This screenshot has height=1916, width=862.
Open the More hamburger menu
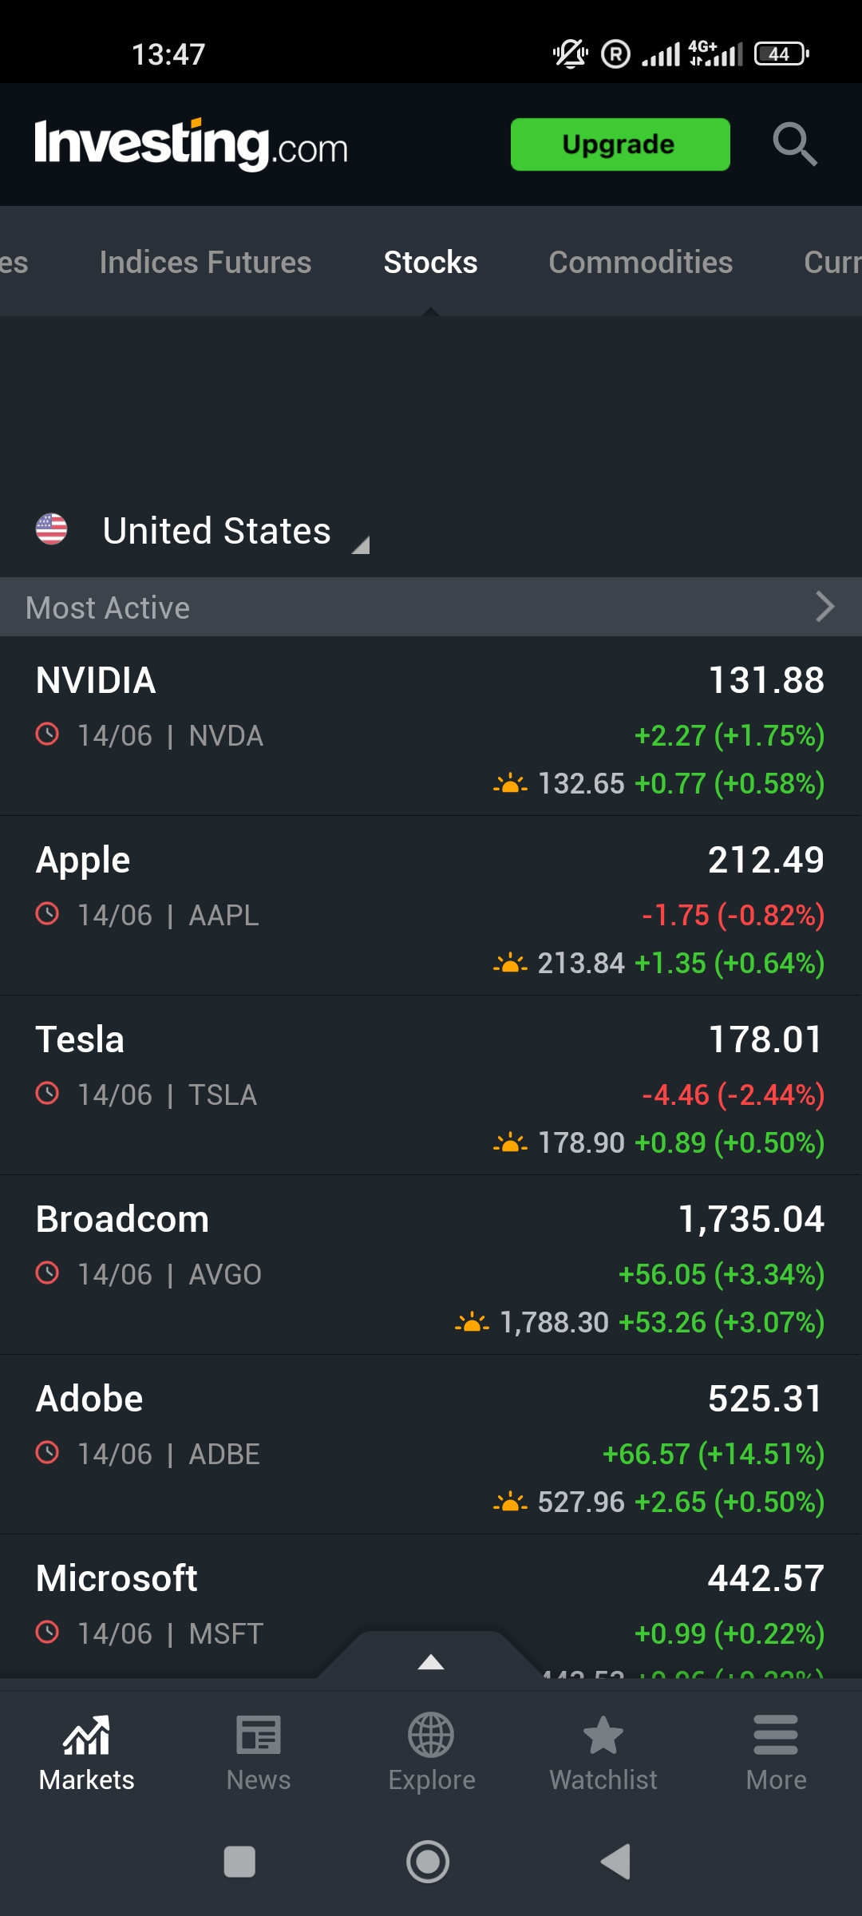pos(776,1736)
